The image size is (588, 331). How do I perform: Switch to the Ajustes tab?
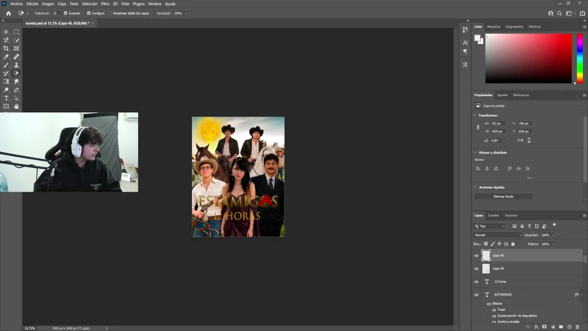[x=503, y=95]
